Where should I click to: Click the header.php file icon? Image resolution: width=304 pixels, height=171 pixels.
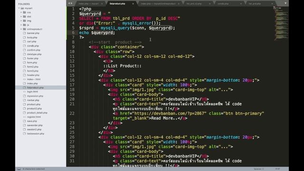click(24, 75)
